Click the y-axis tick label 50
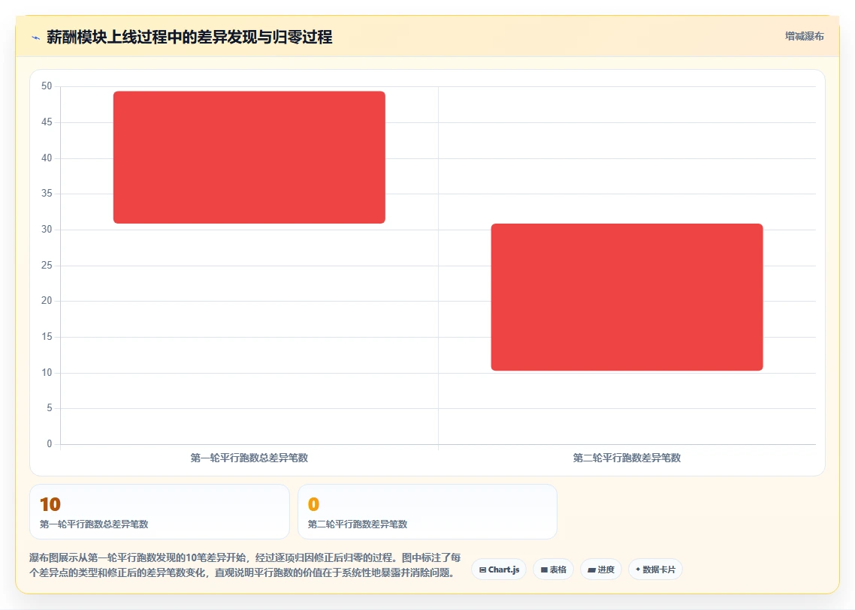The height and width of the screenshot is (610, 855). [47, 86]
